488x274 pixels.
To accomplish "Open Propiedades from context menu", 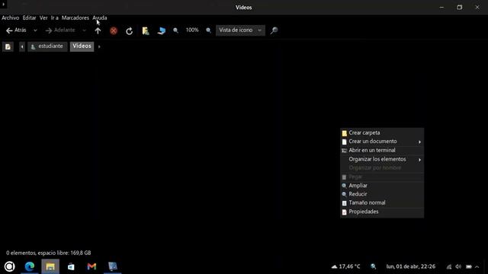I will pyautogui.click(x=382, y=212).
